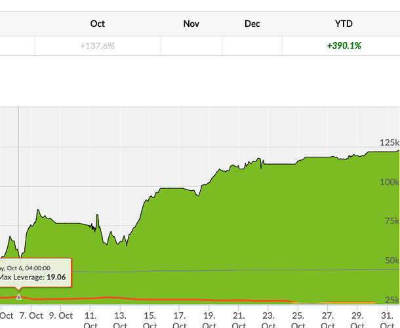Click the 100k y-axis label

point(390,182)
